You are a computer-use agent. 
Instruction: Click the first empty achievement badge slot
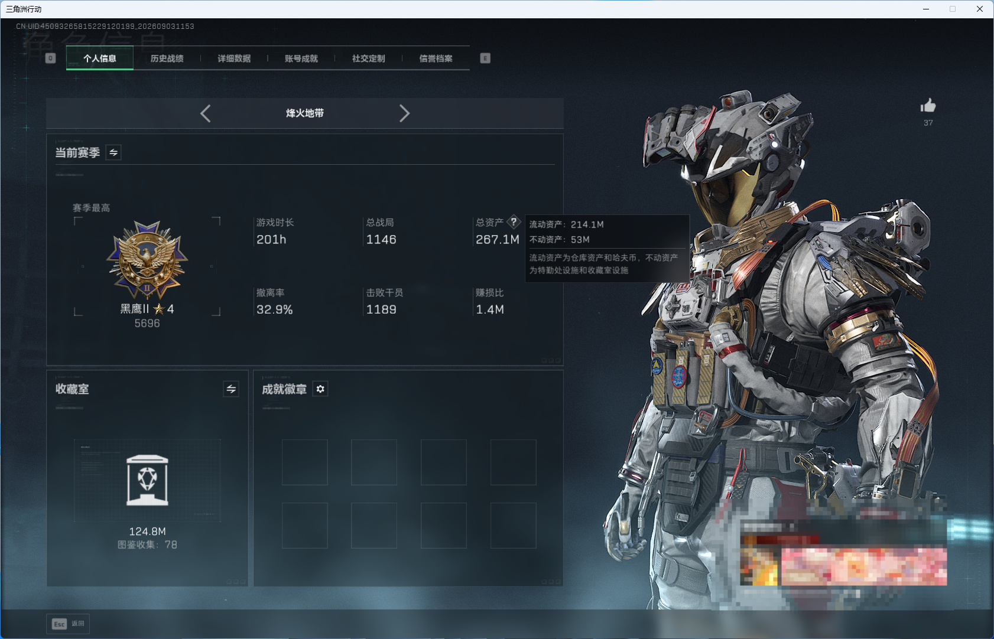tap(305, 462)
